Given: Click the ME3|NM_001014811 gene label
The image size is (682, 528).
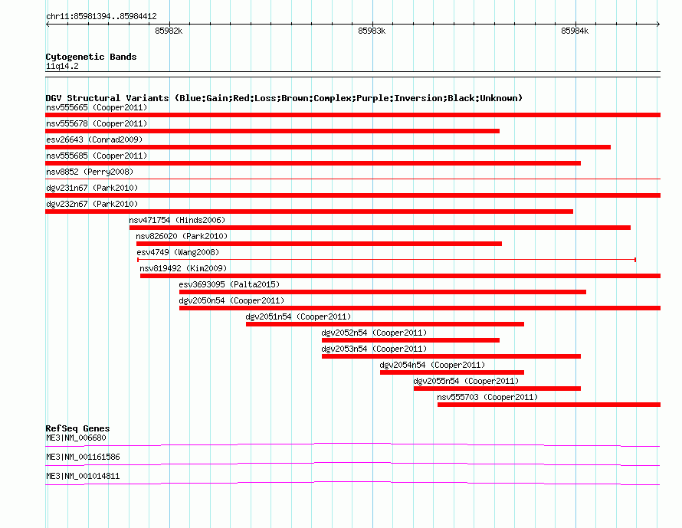Looking at the screenshot, I should pyautogui.click(x=83, y=476).
